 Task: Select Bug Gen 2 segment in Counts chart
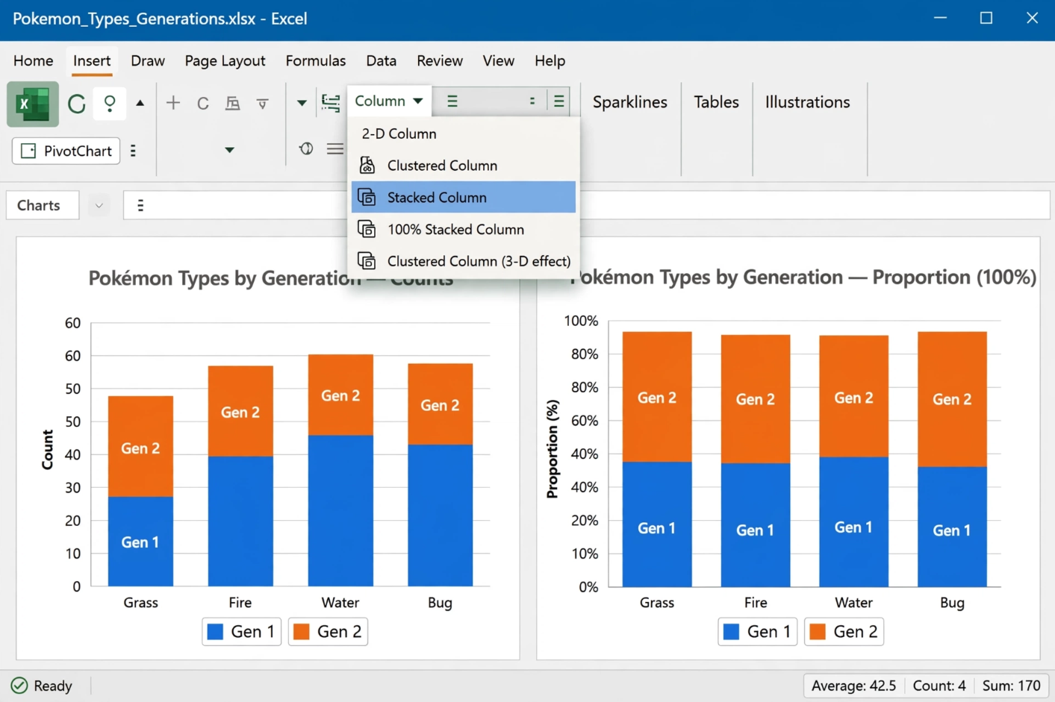[440, 404]
